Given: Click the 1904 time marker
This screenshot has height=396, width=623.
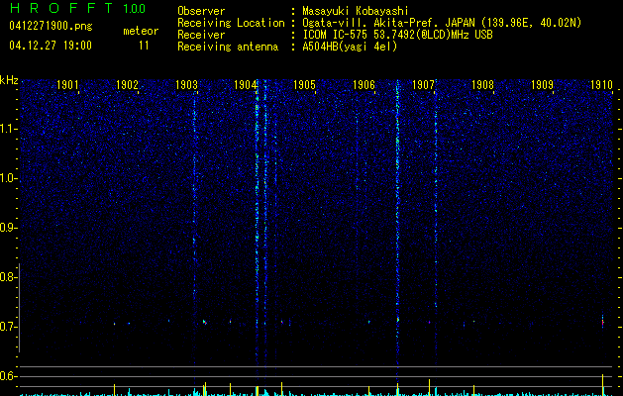Looking at the screenshot, I should coord(246,85).
